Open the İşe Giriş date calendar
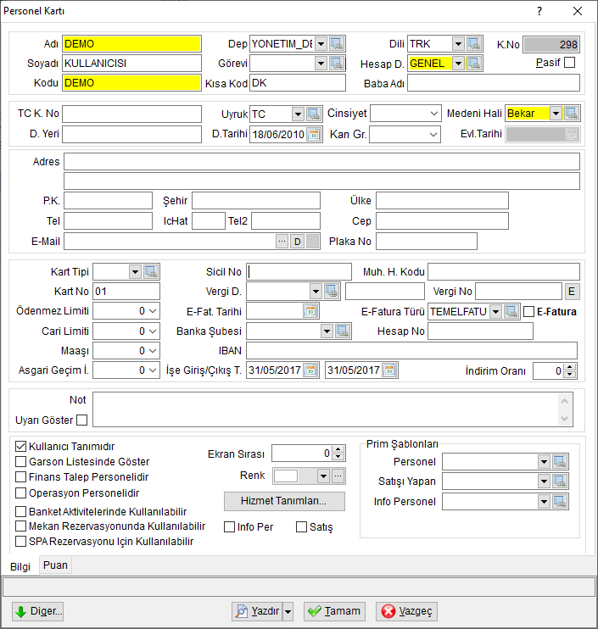The image size is (598, 629). (310, 370)
